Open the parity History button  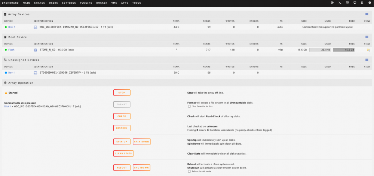click(122, 128)
